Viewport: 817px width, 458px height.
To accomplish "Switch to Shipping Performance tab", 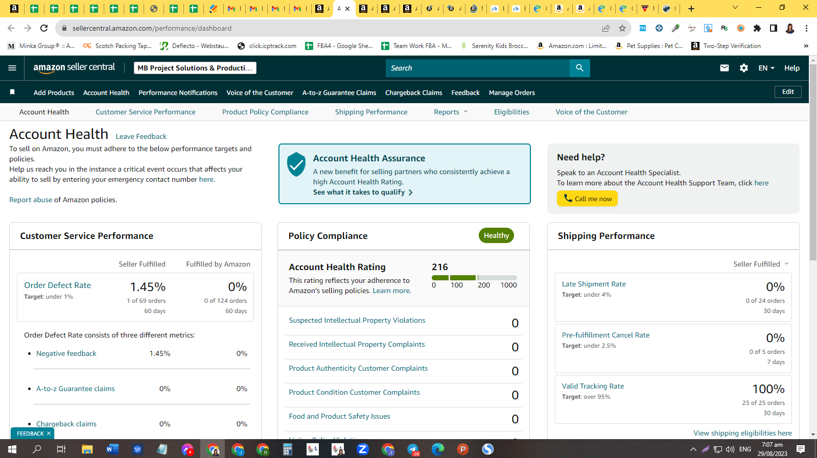I will pyautogui.click(x=371, y=112).
